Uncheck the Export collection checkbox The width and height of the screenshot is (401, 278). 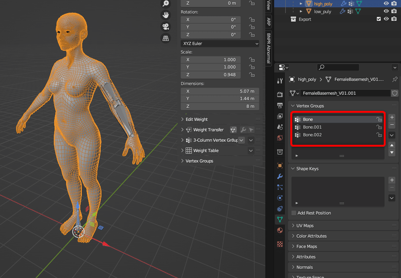pos(379,19)
